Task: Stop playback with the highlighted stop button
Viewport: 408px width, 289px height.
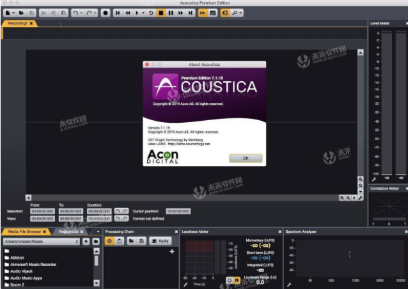Action: point(161,13)
